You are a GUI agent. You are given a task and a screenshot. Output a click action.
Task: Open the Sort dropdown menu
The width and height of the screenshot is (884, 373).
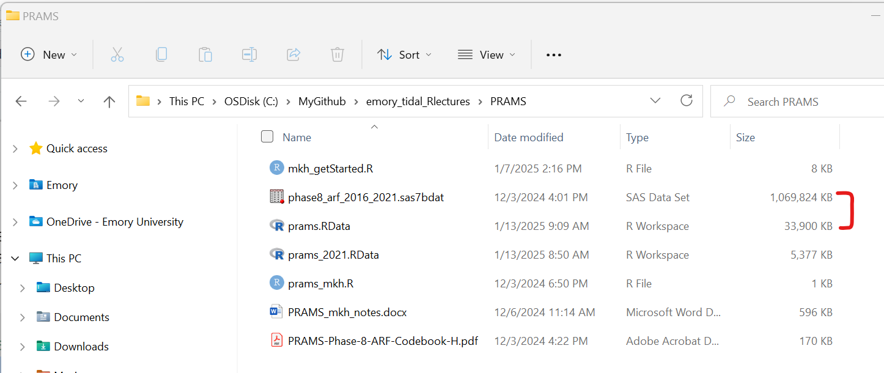coord(404,54)
